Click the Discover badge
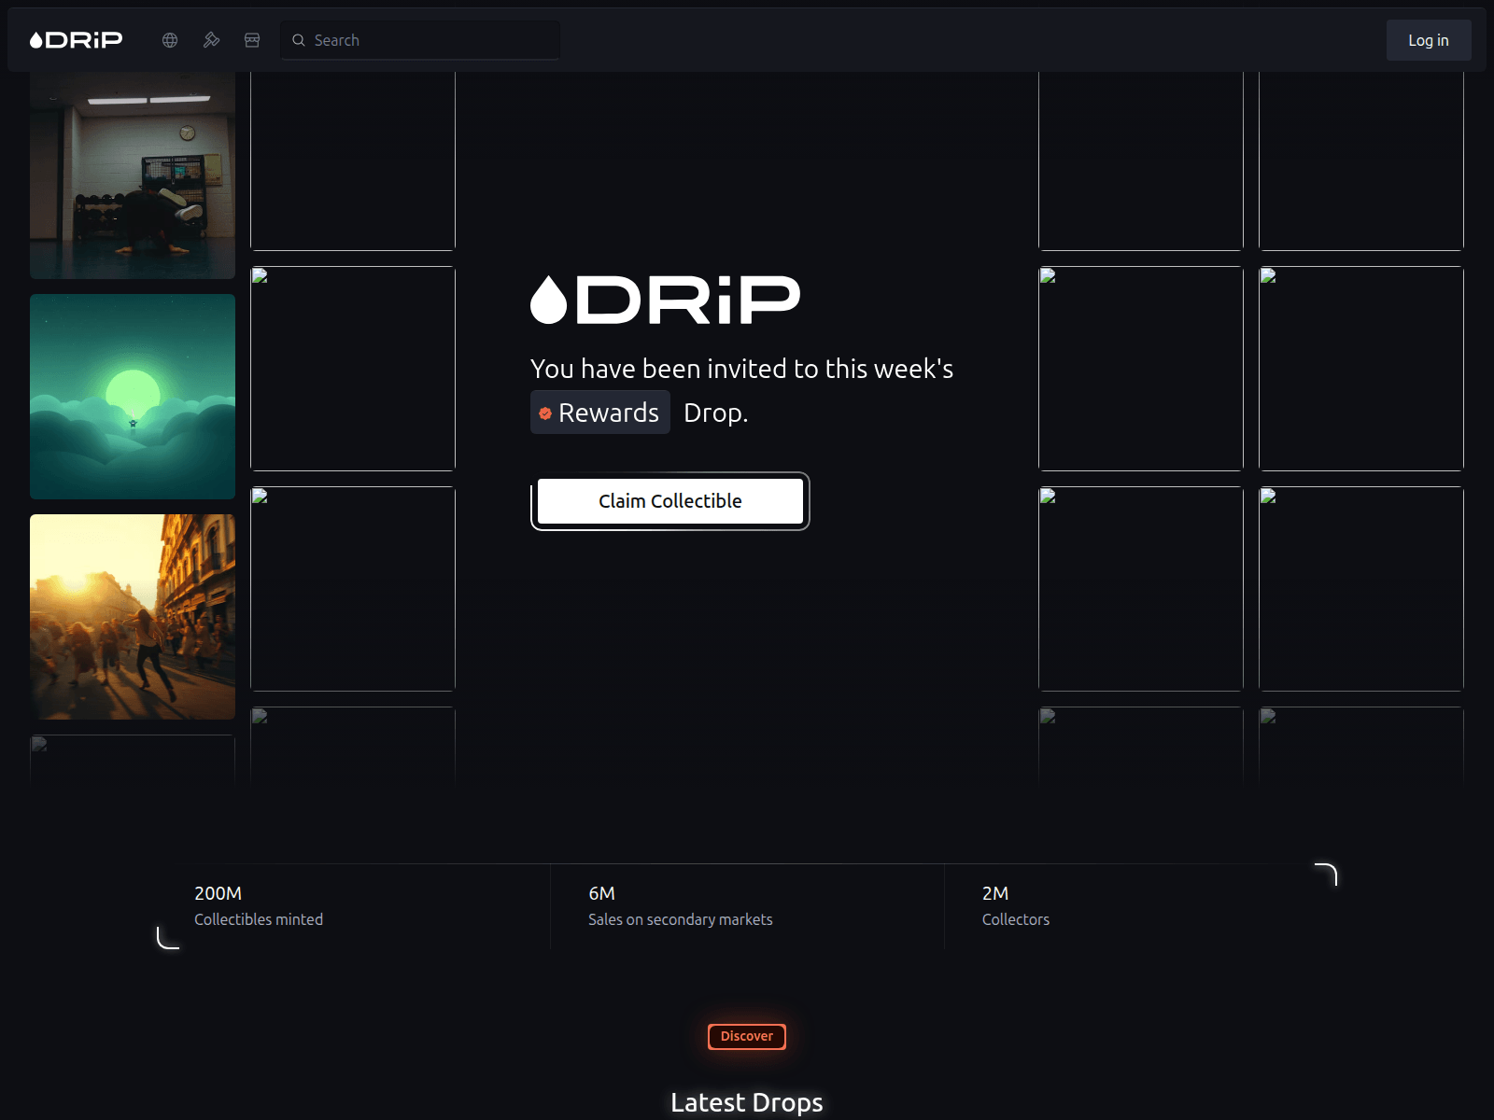1494x1120 pixels. click(x=747, y=1036)
